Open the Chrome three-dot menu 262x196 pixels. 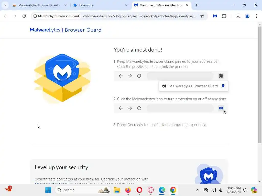(x=256, y=16)
